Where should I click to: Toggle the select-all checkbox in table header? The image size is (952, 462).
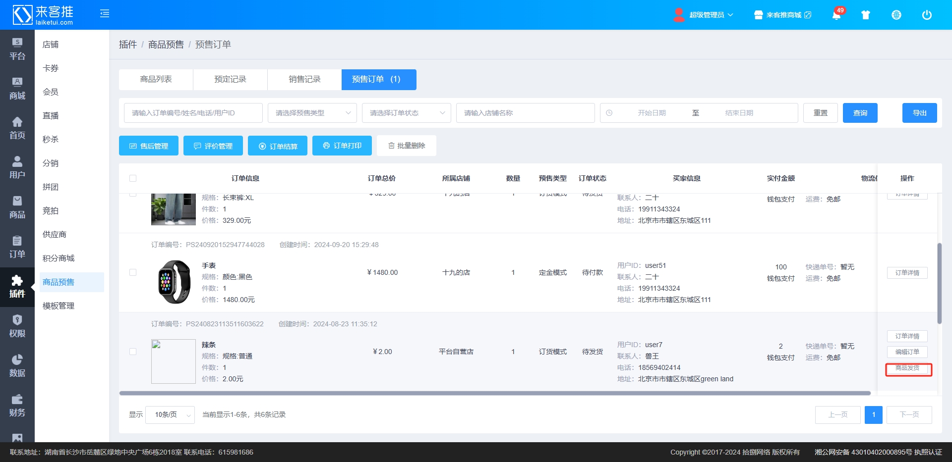[133, 178]
